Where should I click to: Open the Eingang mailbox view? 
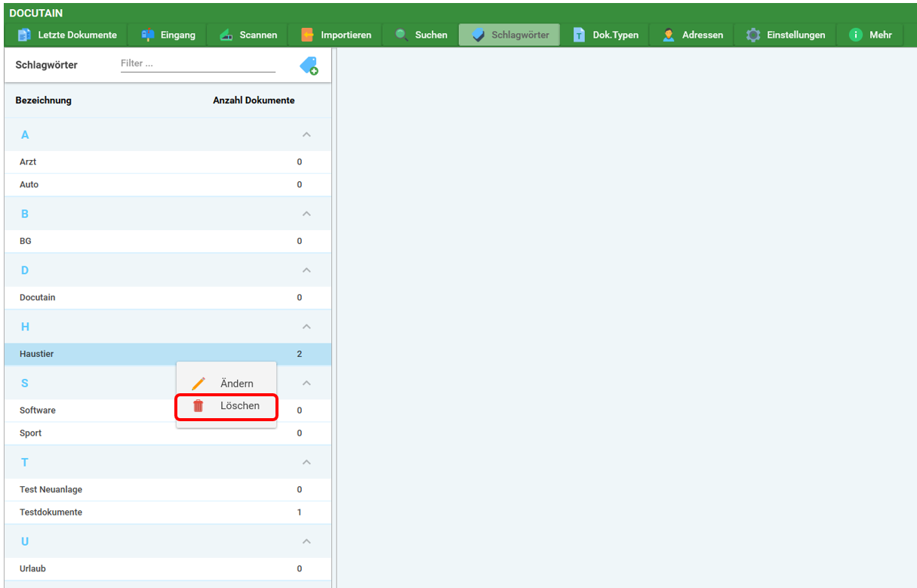click(x=168, y=35)
